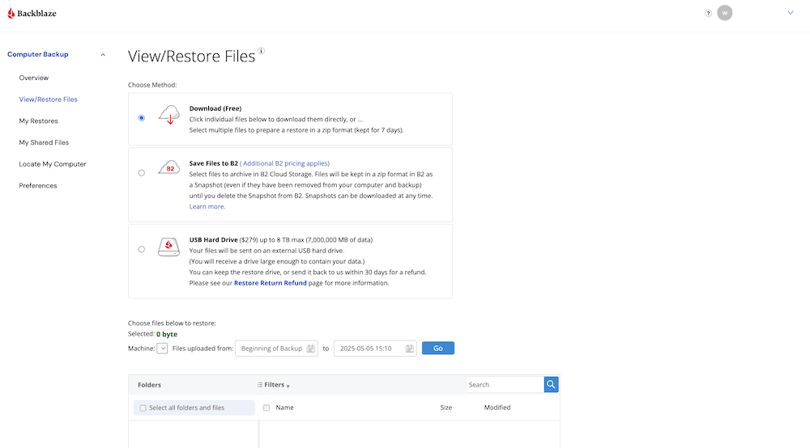
Task: Open the help question mark icon
Action: point(708,14)
